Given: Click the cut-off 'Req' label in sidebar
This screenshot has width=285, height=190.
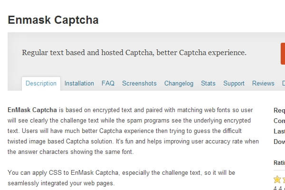Looking at the screenshot, I should coord(279,110).
